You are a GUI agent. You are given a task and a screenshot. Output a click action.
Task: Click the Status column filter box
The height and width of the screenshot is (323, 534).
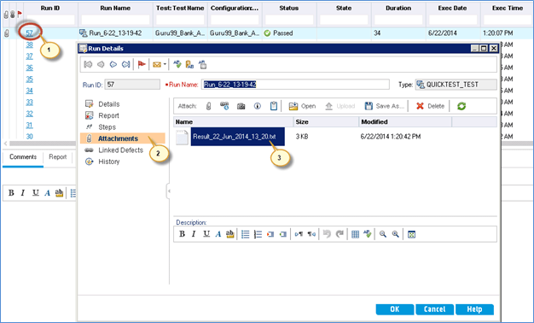tap(289, 20)
